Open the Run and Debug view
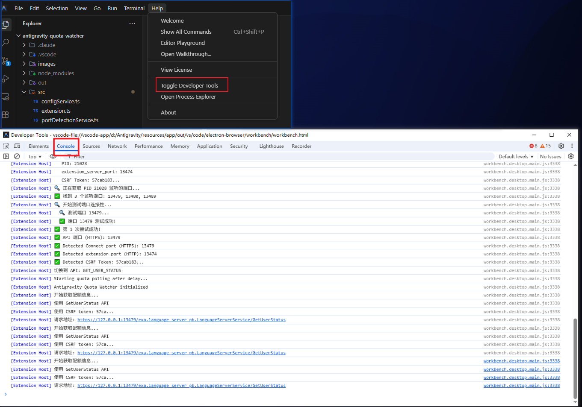582x407 pixels. [6, 79]
